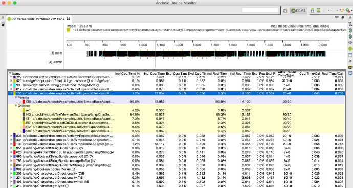
Task: Select child 597 View.setOnClickListener row
Action: tap(176, 123)
